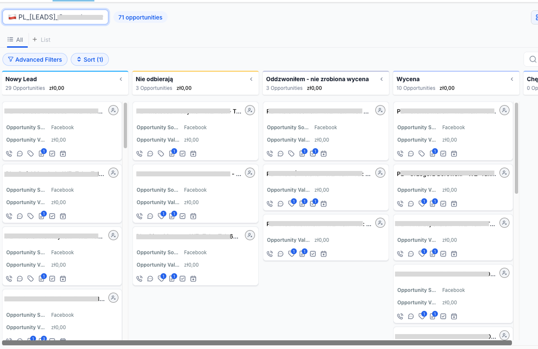Click the add appointment calendar icon on first Wycena card
Screen dimensions: 538x349
coord(454,154)
